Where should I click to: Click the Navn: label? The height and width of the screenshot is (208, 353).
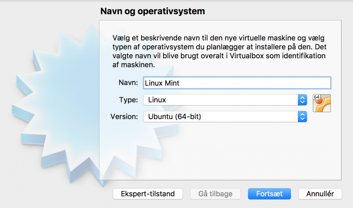128,83
